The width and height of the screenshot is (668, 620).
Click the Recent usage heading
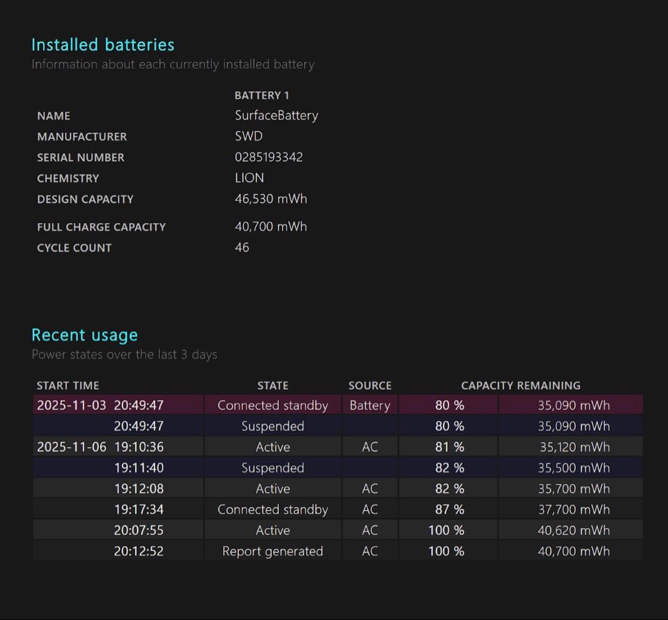(85, 335)
